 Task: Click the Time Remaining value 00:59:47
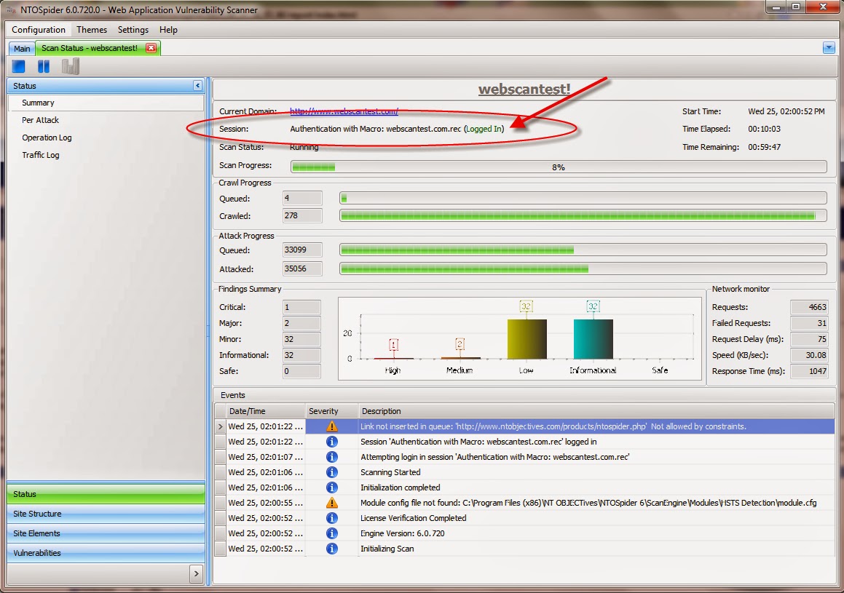pyautogui.click(x=765, y=147)
